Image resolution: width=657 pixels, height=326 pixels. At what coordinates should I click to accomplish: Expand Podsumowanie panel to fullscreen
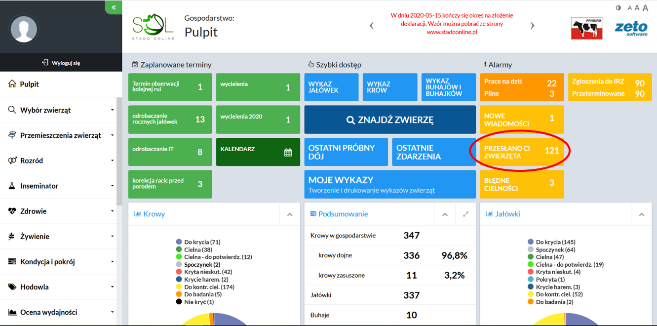pos(465,214)
